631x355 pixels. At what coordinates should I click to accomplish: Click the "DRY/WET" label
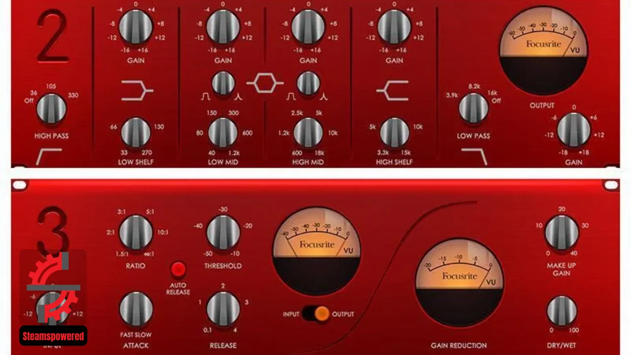coord(561,346)
